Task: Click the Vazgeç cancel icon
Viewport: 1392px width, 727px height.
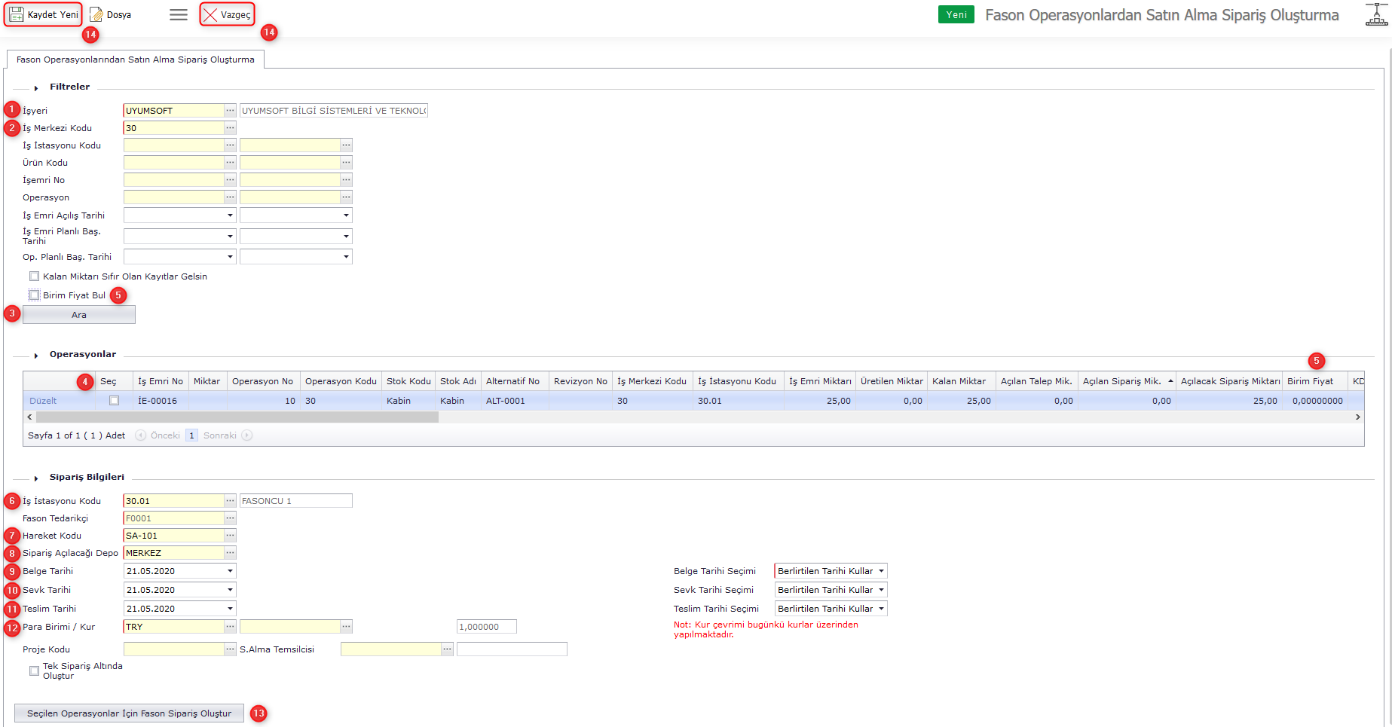Action: coord(210,15)
